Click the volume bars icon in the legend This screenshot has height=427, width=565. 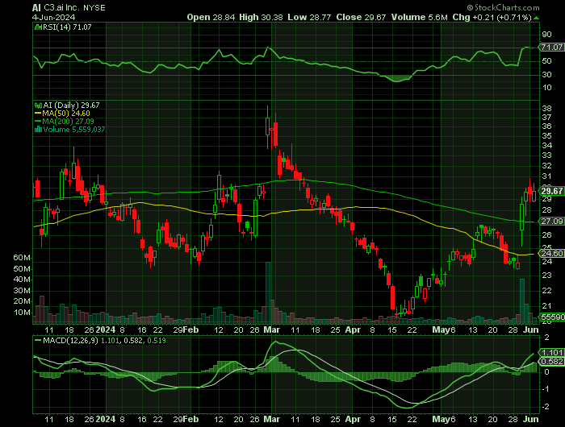pyautogui.click(x=38, y=130)
